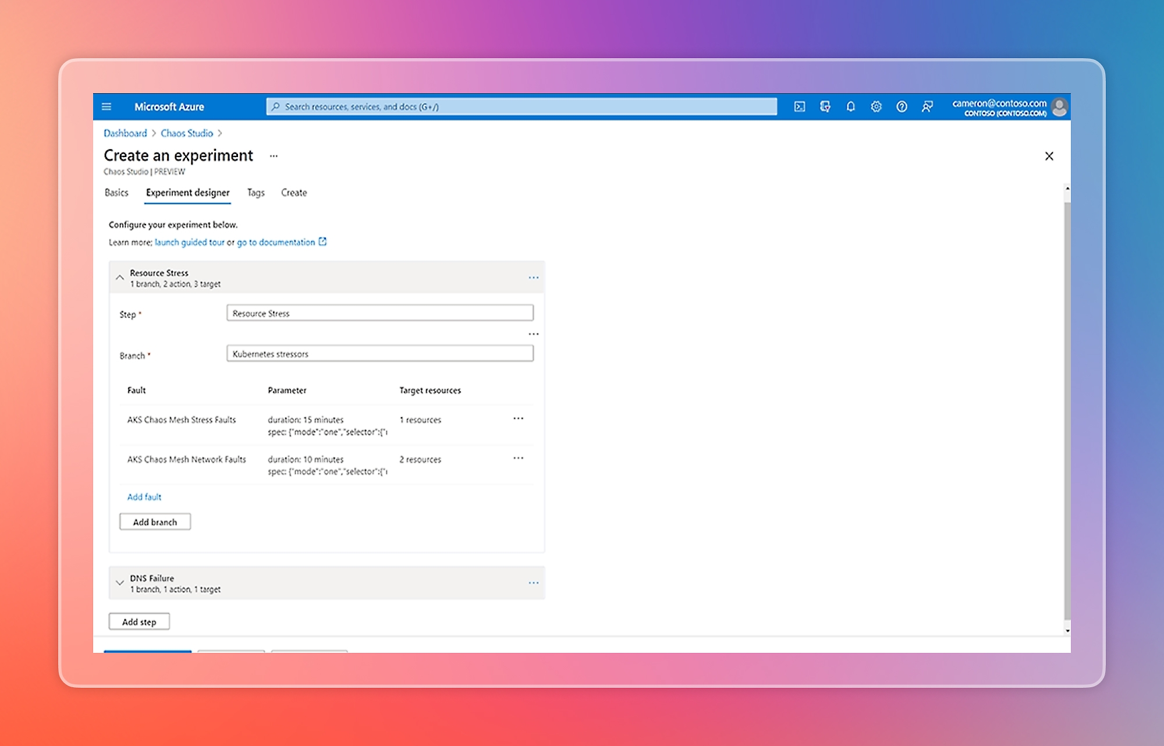Click the '1 branch, 2 action, 3 target' summary
The height and width of the screenshot is (746, 1164).
coord(175,284)
